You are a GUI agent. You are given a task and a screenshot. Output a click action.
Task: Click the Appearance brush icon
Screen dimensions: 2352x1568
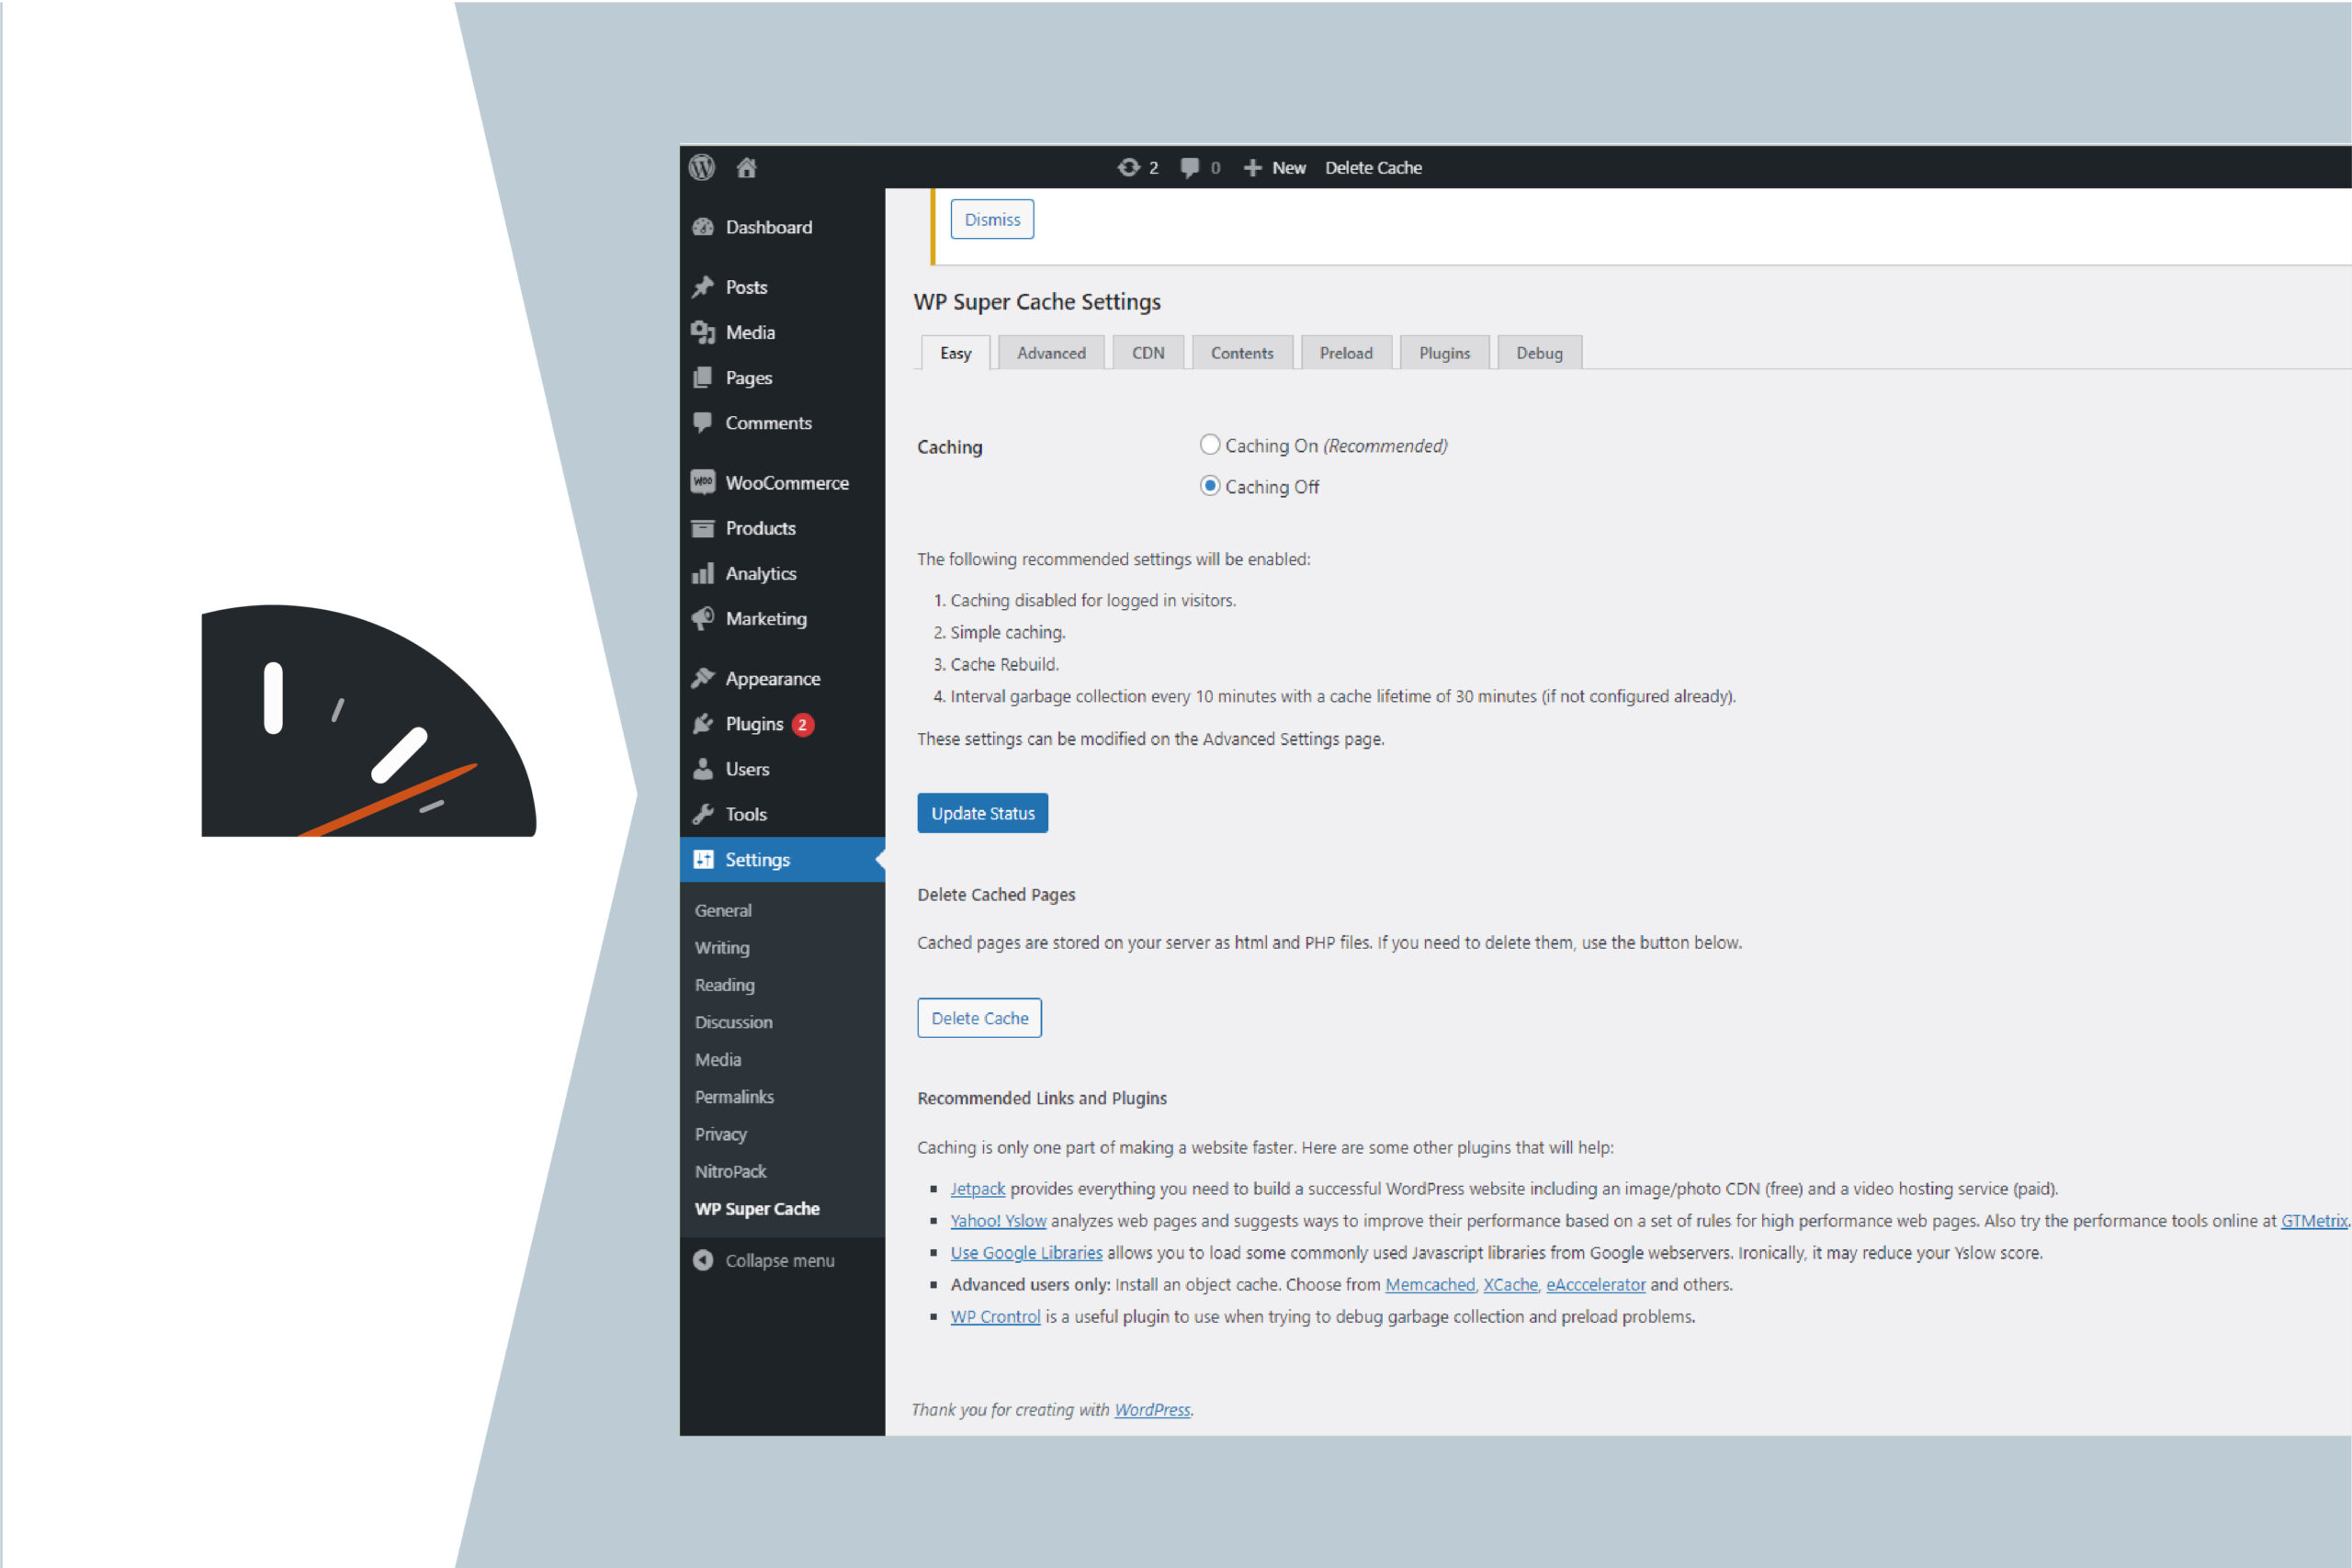[x=703, y=678]
